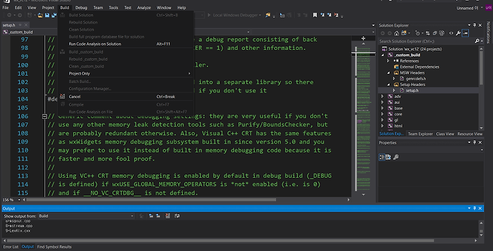The width and height of the screenshot is (493, 251).
Task: Open the Notifications side tab
Action: [x=489, y=32]
